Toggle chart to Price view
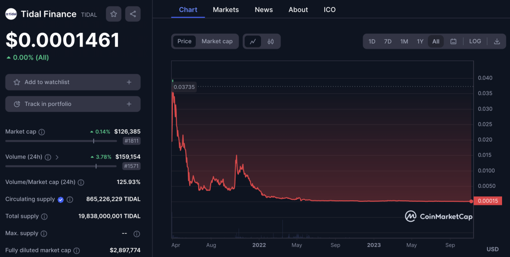This screenshot has height=257, width=510. 184,42
